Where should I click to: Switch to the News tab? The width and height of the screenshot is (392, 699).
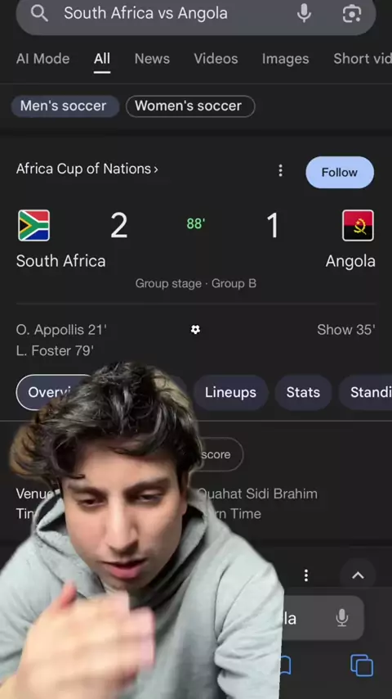coord(152,59)
